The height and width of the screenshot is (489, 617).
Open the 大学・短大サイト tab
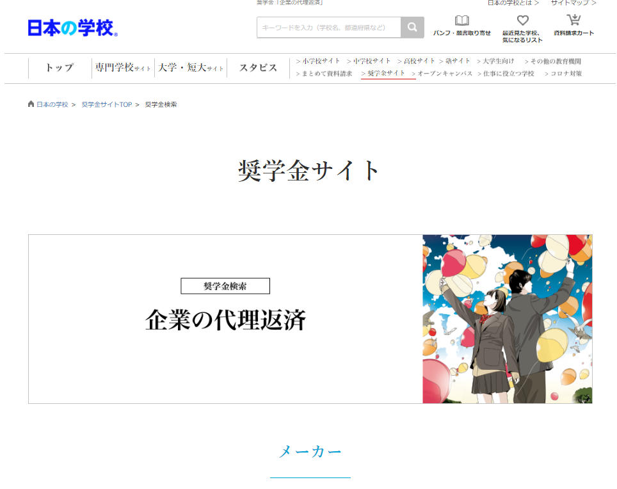[x=191, y=68]
